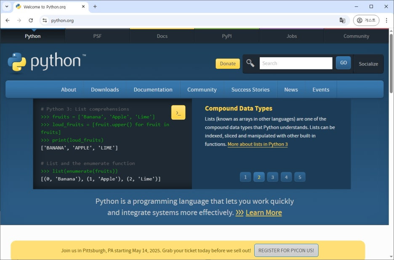Follow the More about lists in Python 3 link

pyautogui.click(x=258, y=144)
